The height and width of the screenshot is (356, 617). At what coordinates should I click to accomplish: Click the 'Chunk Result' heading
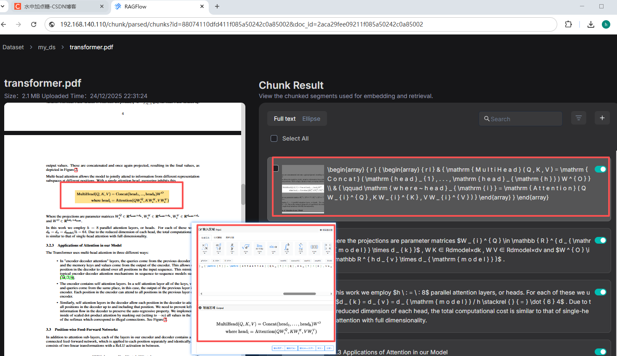point(291,85)
